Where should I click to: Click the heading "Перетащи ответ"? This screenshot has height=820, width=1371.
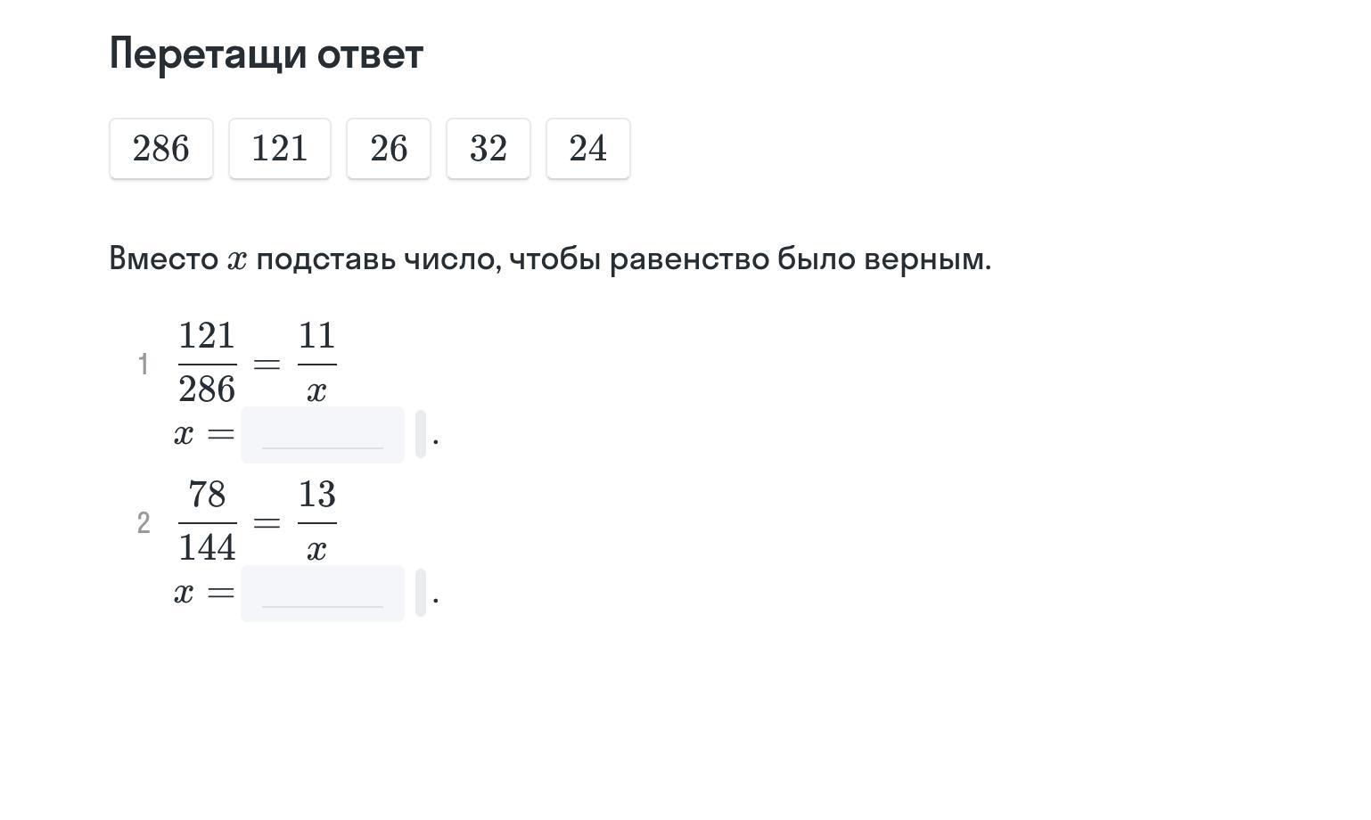[266, 54]
